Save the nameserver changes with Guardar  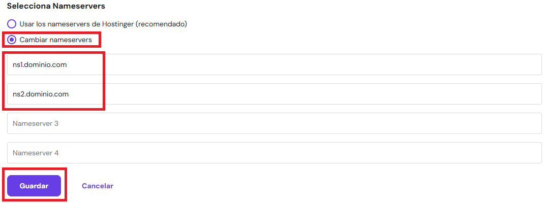(x=34, y=186)
